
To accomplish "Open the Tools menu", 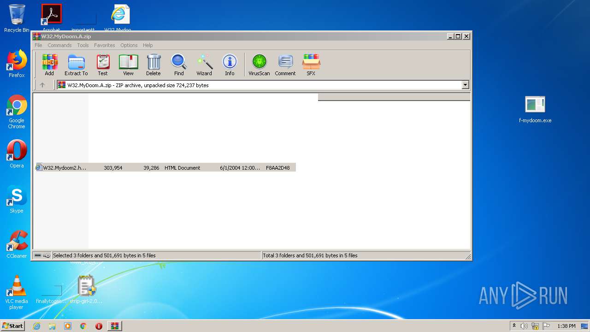I will pos(83,45).
